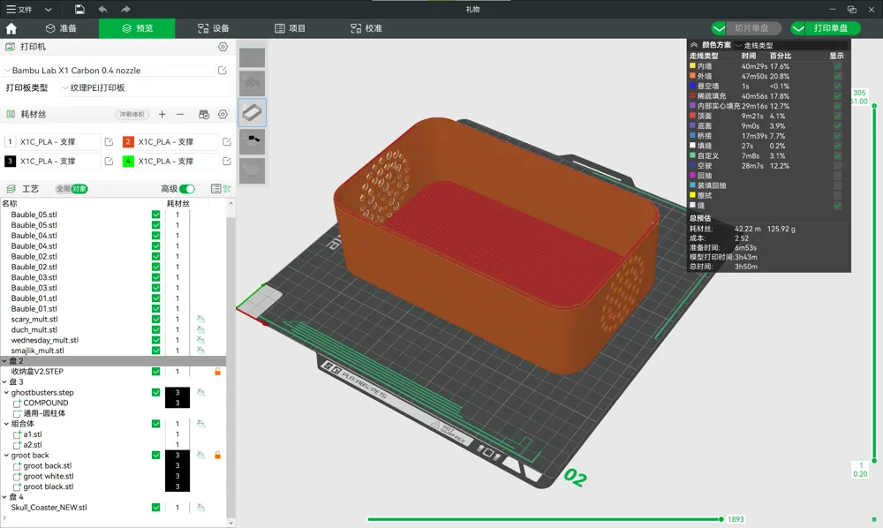Add a filament with the plus icon
The image size is (883, 528).
click(162, 114)
